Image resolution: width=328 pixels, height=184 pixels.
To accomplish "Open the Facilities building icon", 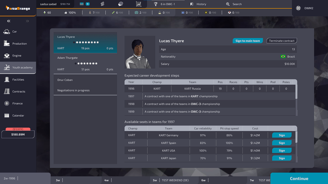I will (7, 79).
